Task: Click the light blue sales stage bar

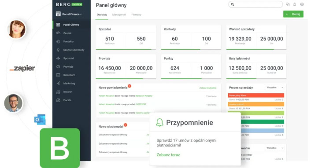Action: (x=263, y=131)
